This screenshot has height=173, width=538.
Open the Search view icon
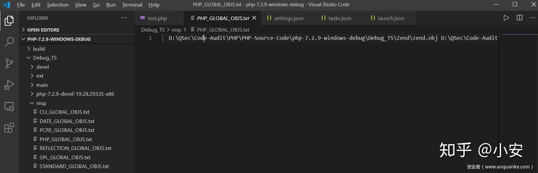[9, 42]
